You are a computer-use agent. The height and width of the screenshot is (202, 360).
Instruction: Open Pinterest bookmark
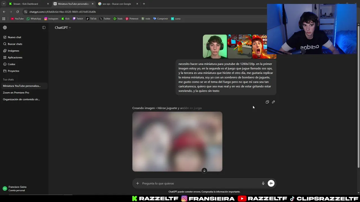coord(132,19)
